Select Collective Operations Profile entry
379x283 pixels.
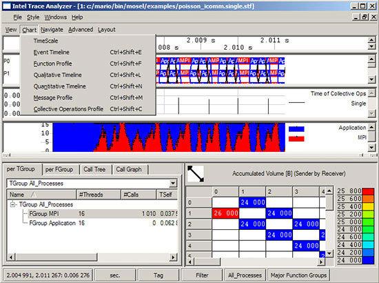[x=88, y=109]
